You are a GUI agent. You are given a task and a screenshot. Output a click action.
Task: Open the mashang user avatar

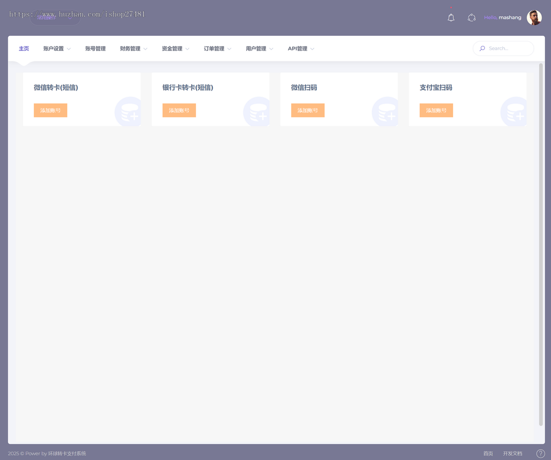(534, 17)
